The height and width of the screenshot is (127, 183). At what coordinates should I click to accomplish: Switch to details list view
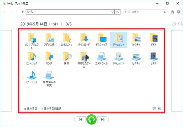click(x=154, y=108)
